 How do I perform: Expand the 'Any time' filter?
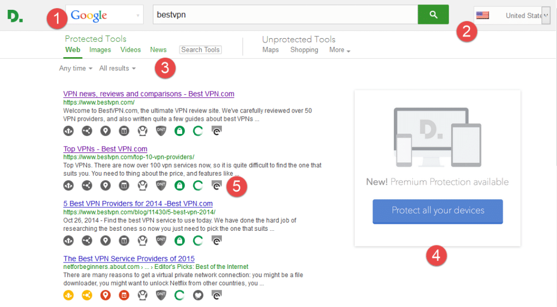76,68
